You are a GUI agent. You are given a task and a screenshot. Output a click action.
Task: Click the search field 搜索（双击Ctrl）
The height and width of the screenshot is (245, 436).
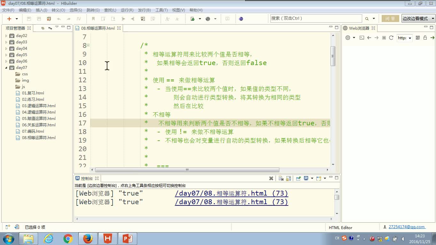click(x=316, y=19)
